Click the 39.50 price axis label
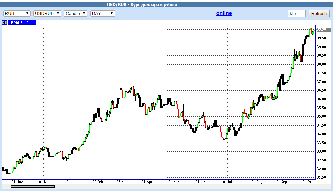This screenshot has height=191, width=333. 321,38
